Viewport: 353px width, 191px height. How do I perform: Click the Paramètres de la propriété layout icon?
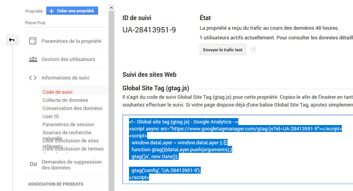pyautogui.click(x=33, y=41)
